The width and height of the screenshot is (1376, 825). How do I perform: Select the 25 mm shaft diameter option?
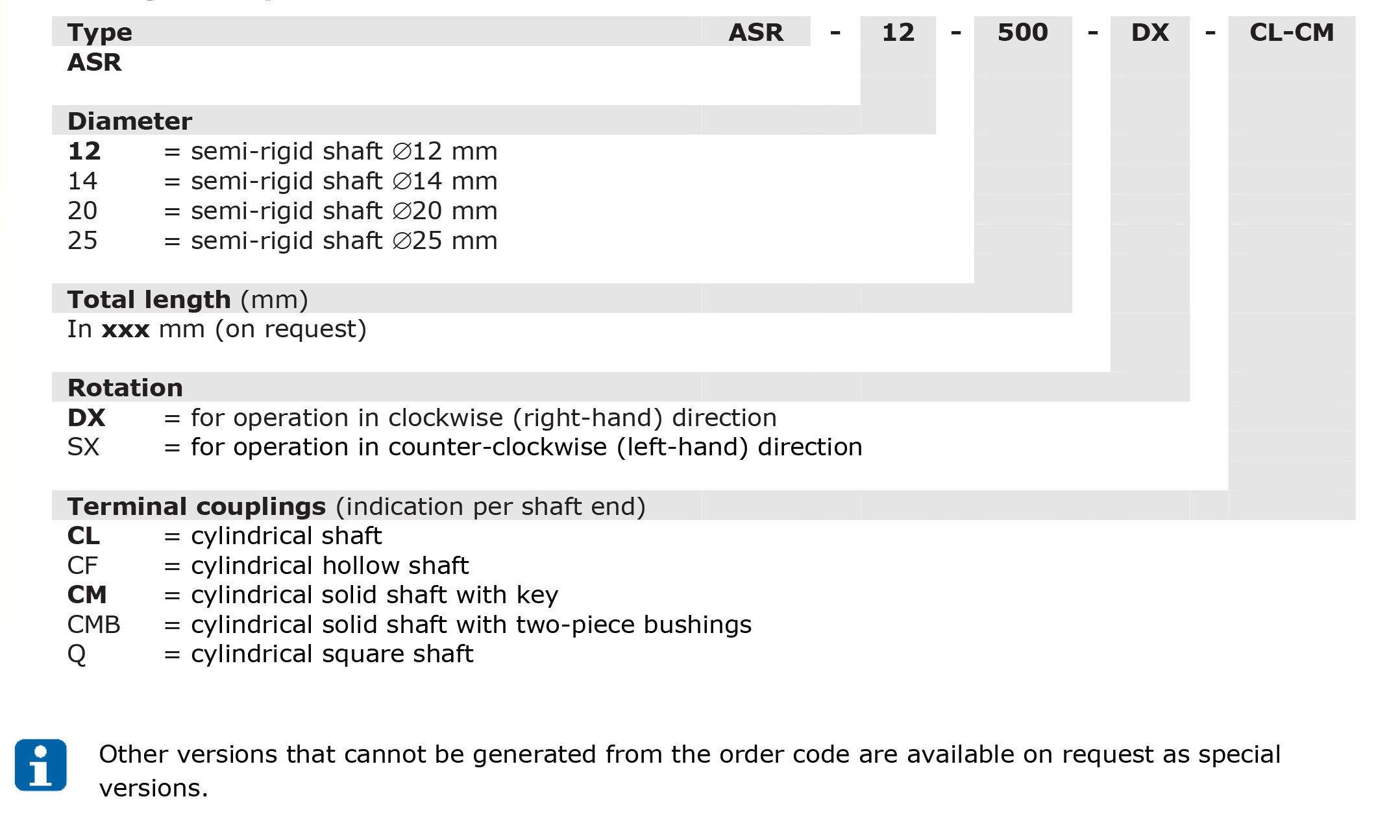[282, 241]
